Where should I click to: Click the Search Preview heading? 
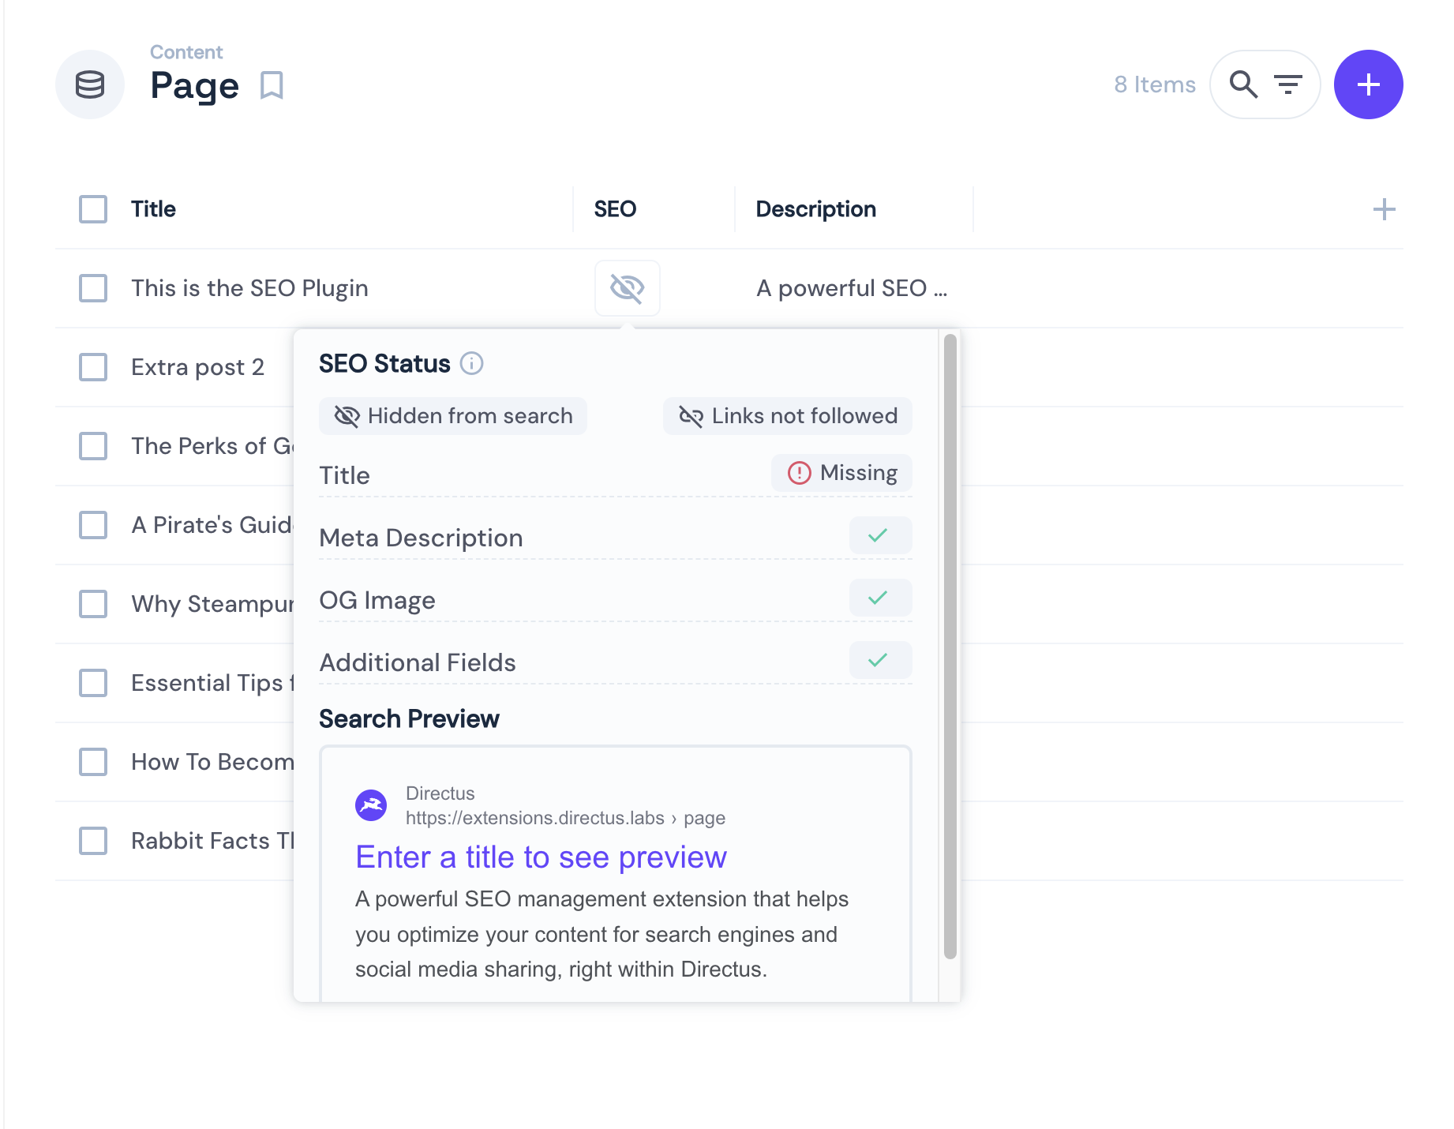[409, 719]
